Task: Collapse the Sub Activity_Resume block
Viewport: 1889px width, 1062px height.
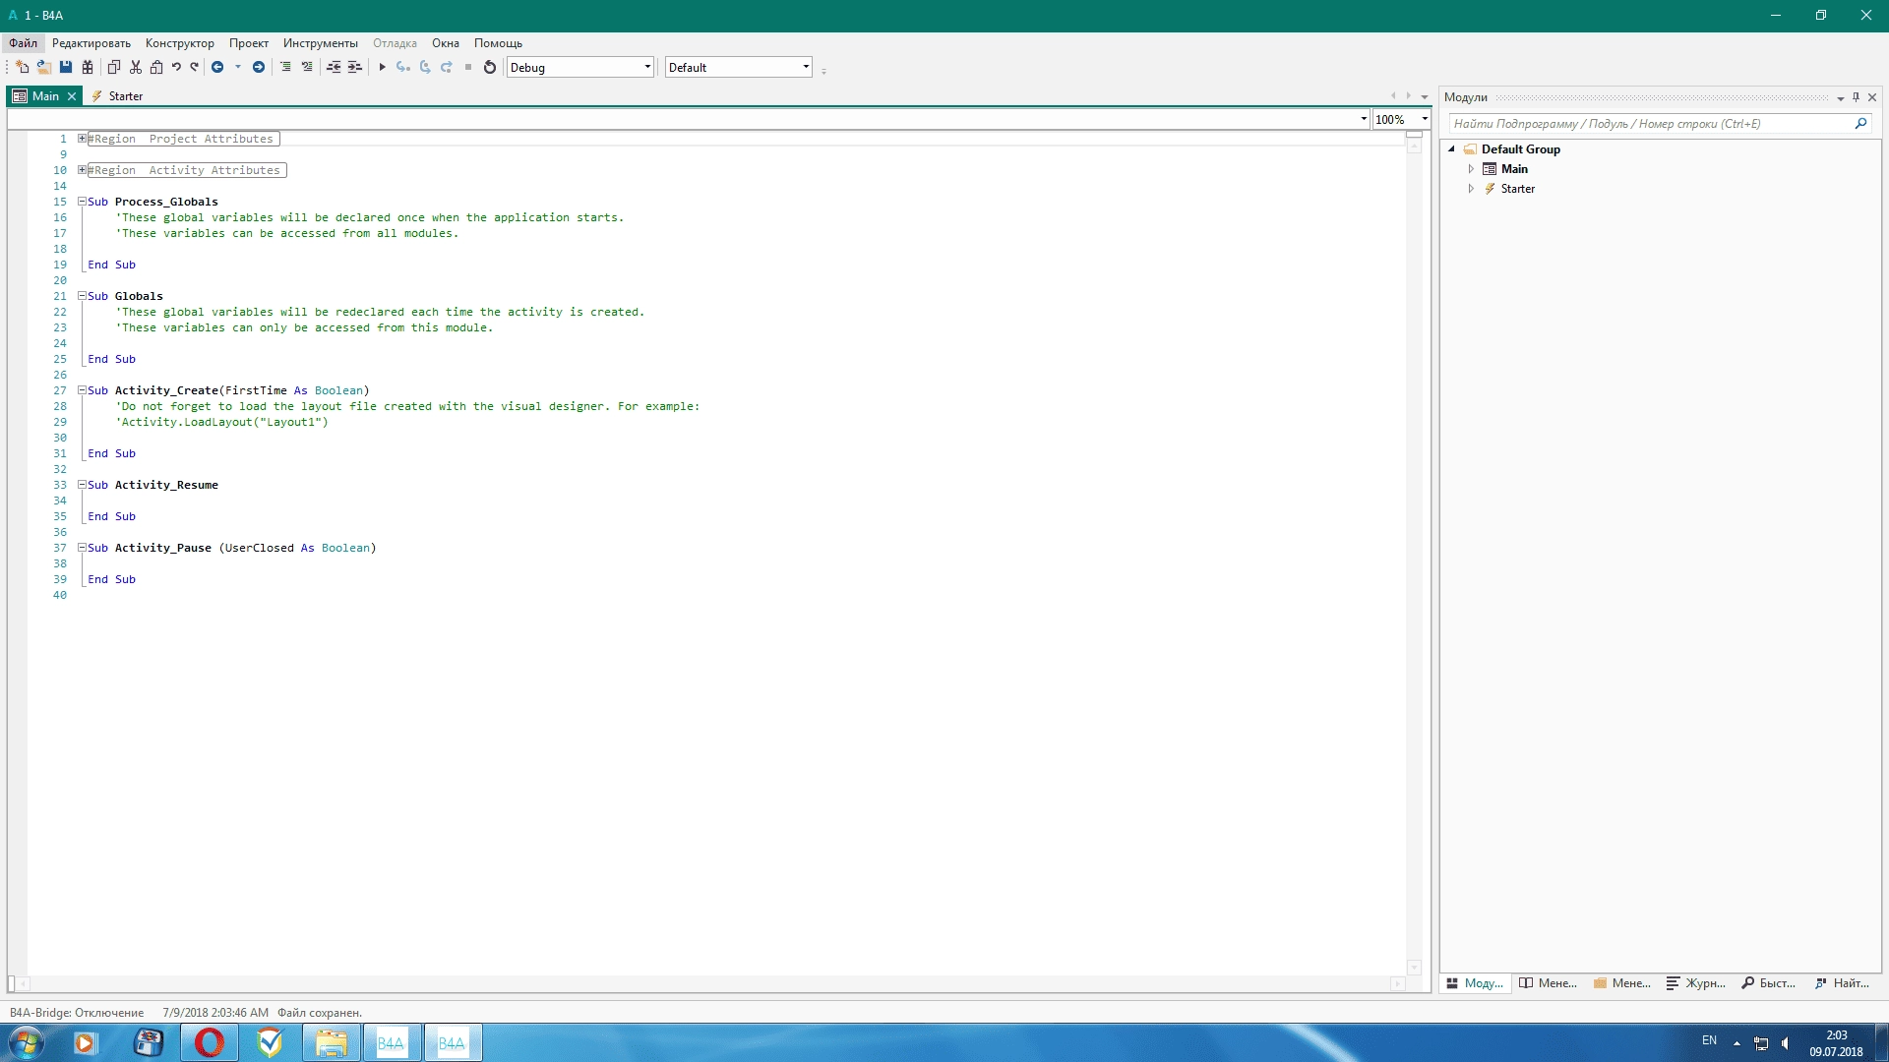Action: pyautogui.click(x=83, y=485)
